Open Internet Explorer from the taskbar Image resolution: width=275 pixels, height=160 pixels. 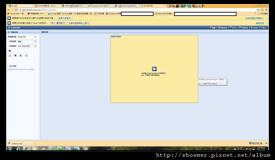pyautogui.click(x=18, y=149)
